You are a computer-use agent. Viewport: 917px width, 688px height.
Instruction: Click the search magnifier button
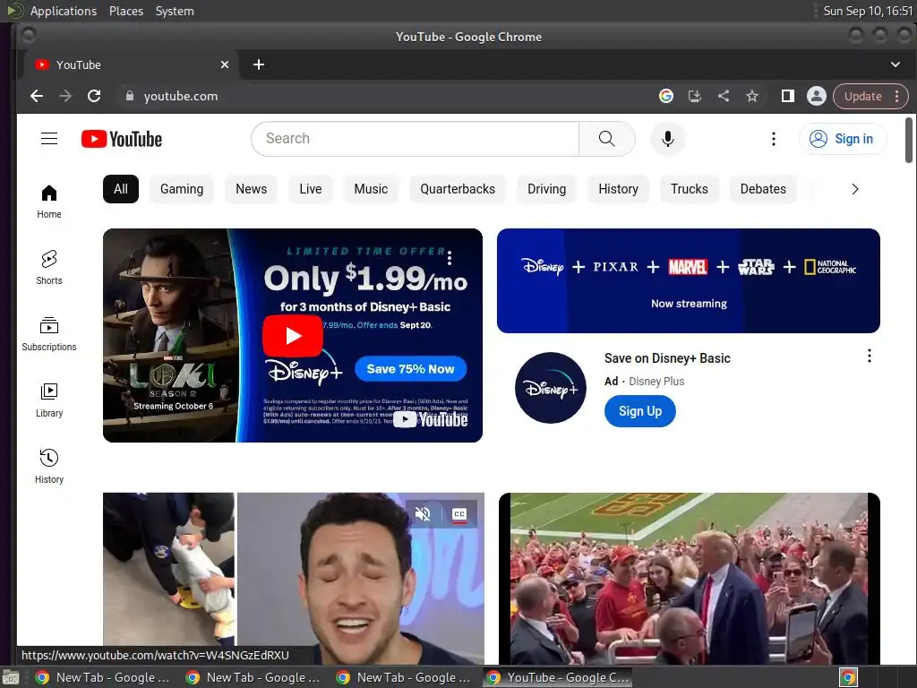(x=606, y=139)
